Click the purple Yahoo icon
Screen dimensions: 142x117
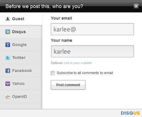(8, 84)
